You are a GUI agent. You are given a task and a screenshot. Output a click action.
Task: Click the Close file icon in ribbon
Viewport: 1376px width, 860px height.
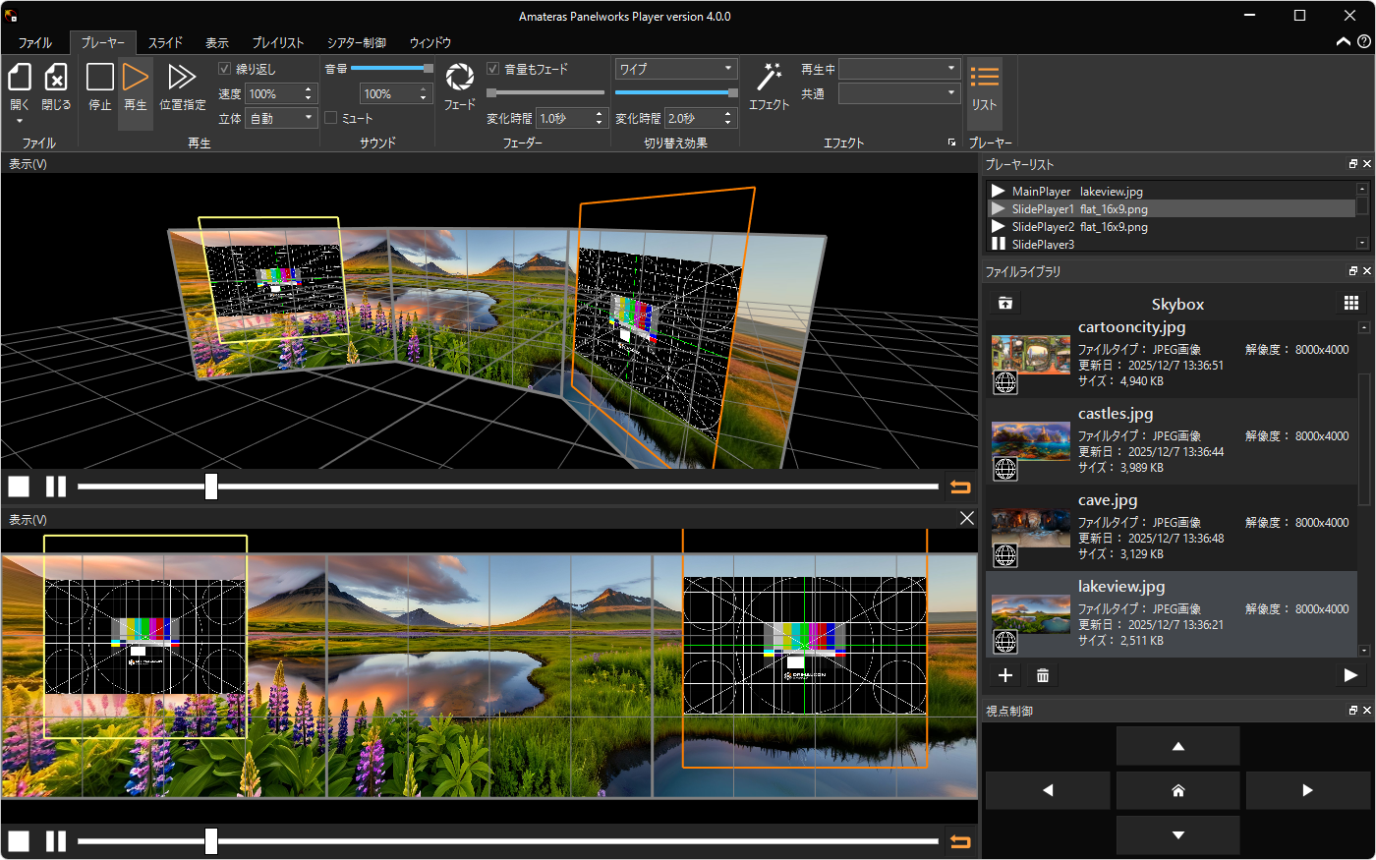(x=56, y=79)
